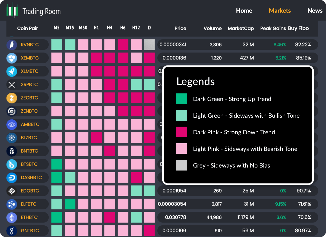Sort by the Buy Fibo column header

(298, 28)
